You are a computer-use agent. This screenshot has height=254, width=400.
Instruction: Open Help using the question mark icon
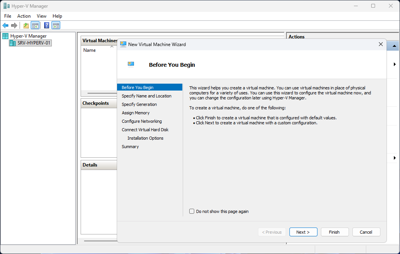[x=46, y=26]
